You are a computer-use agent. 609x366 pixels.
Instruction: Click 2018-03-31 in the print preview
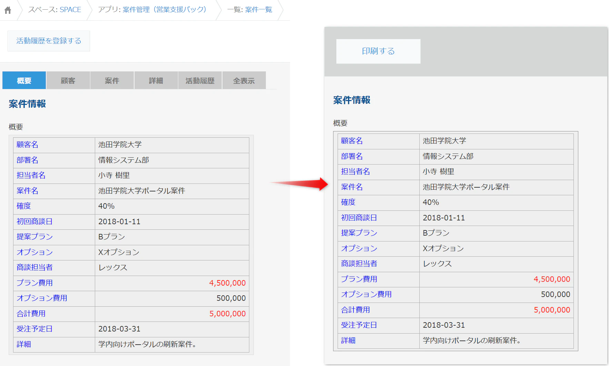(444, 325)
